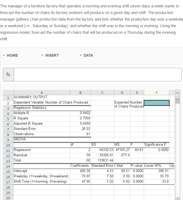Click the select-all corner of the sheet
The image size is (183, 200).
[8, 92]
